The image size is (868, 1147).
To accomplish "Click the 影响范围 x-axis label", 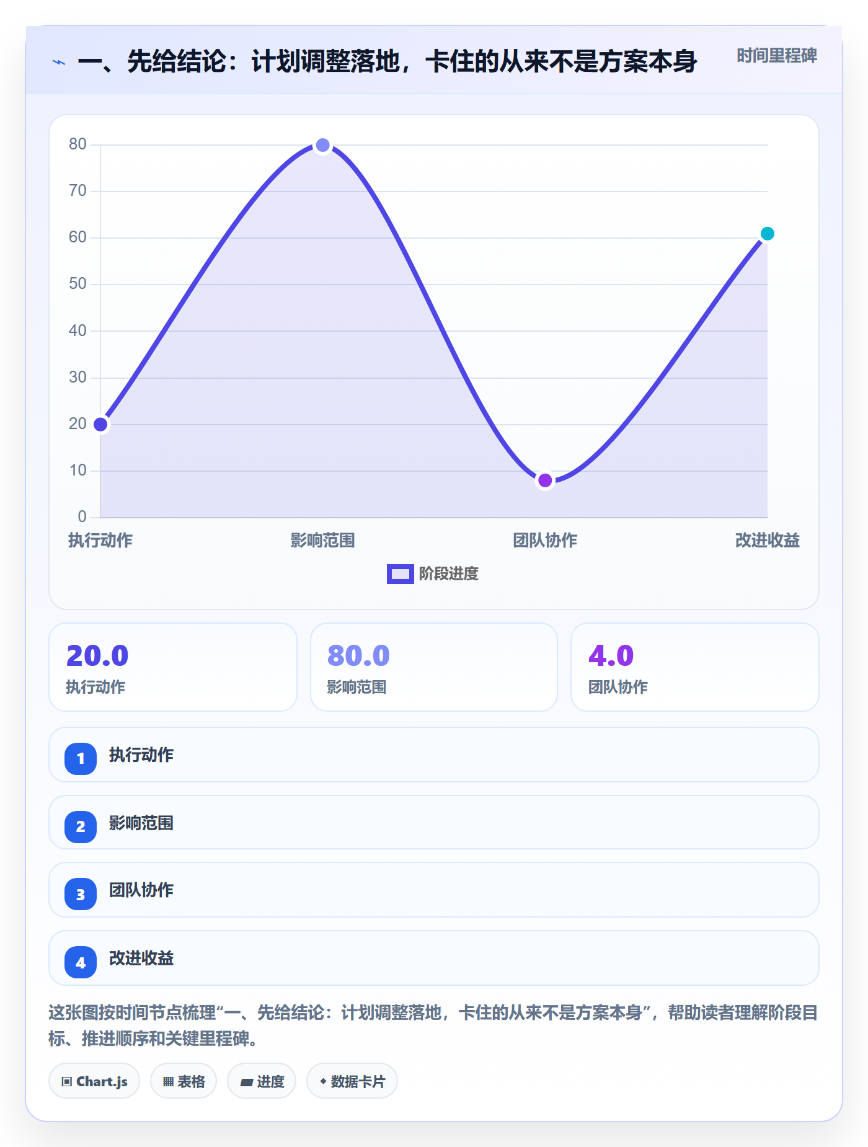I will pos(322,541).
